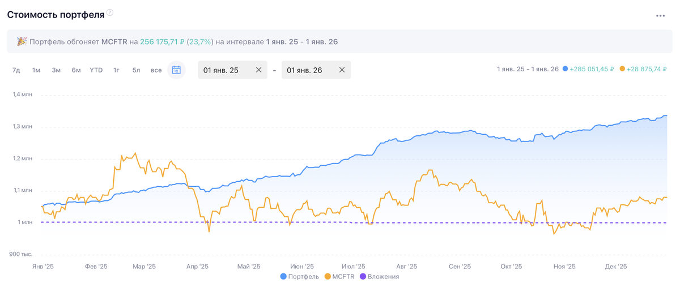Select the 1м time range
The width and height of the screenshot is (680, 287).
(x=36, y=70)
